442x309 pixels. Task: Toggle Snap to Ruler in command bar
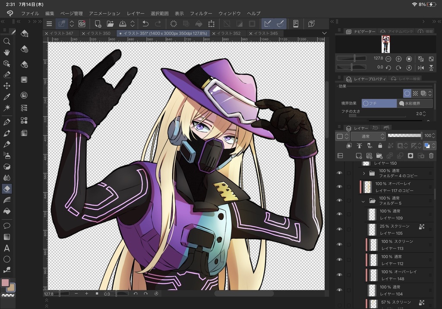tap(268, 24)
